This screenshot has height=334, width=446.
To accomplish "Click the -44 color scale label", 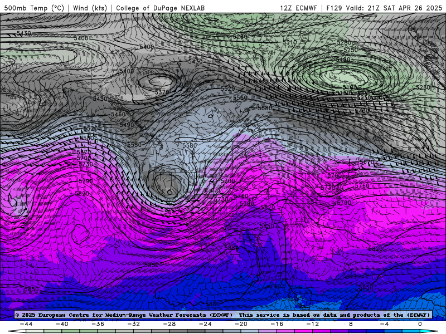I will pyautogui.click(x=26, y=324).
